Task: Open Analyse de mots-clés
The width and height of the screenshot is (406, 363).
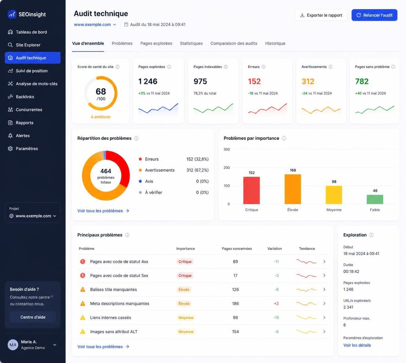Action: pyautogui.click(x=32, y=84)
